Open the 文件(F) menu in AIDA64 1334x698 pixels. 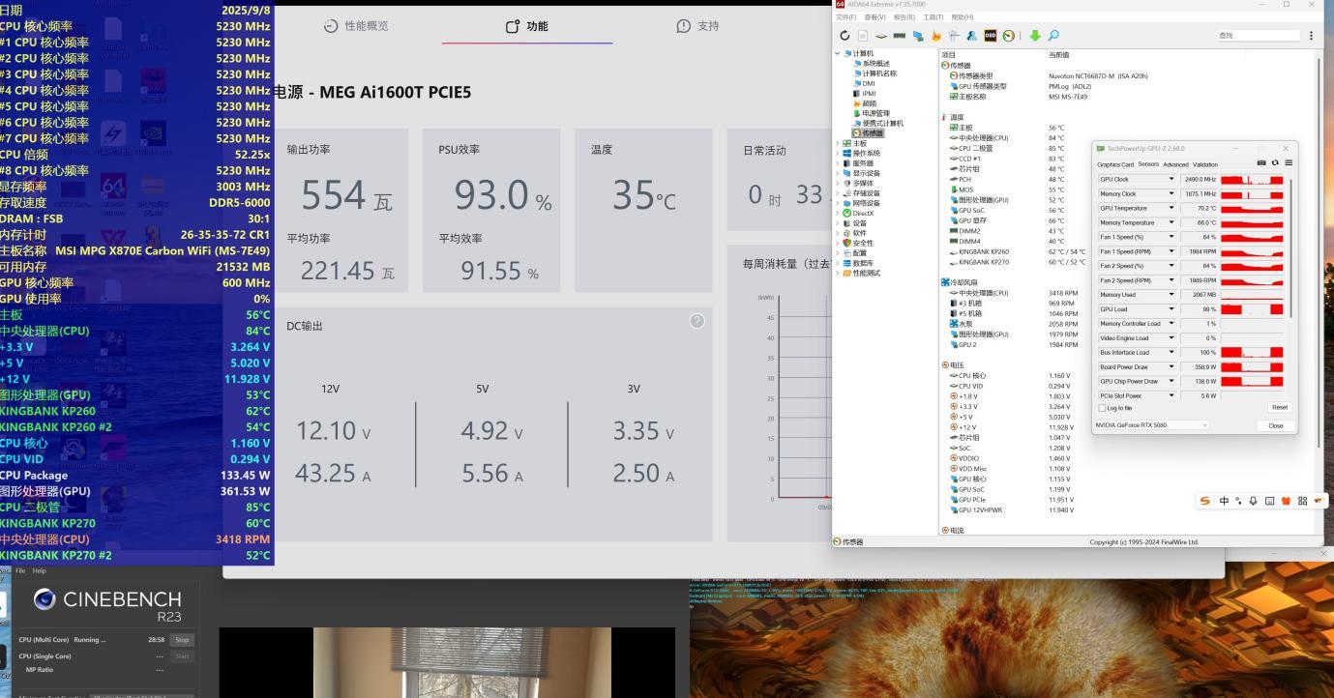pos(846,17)
